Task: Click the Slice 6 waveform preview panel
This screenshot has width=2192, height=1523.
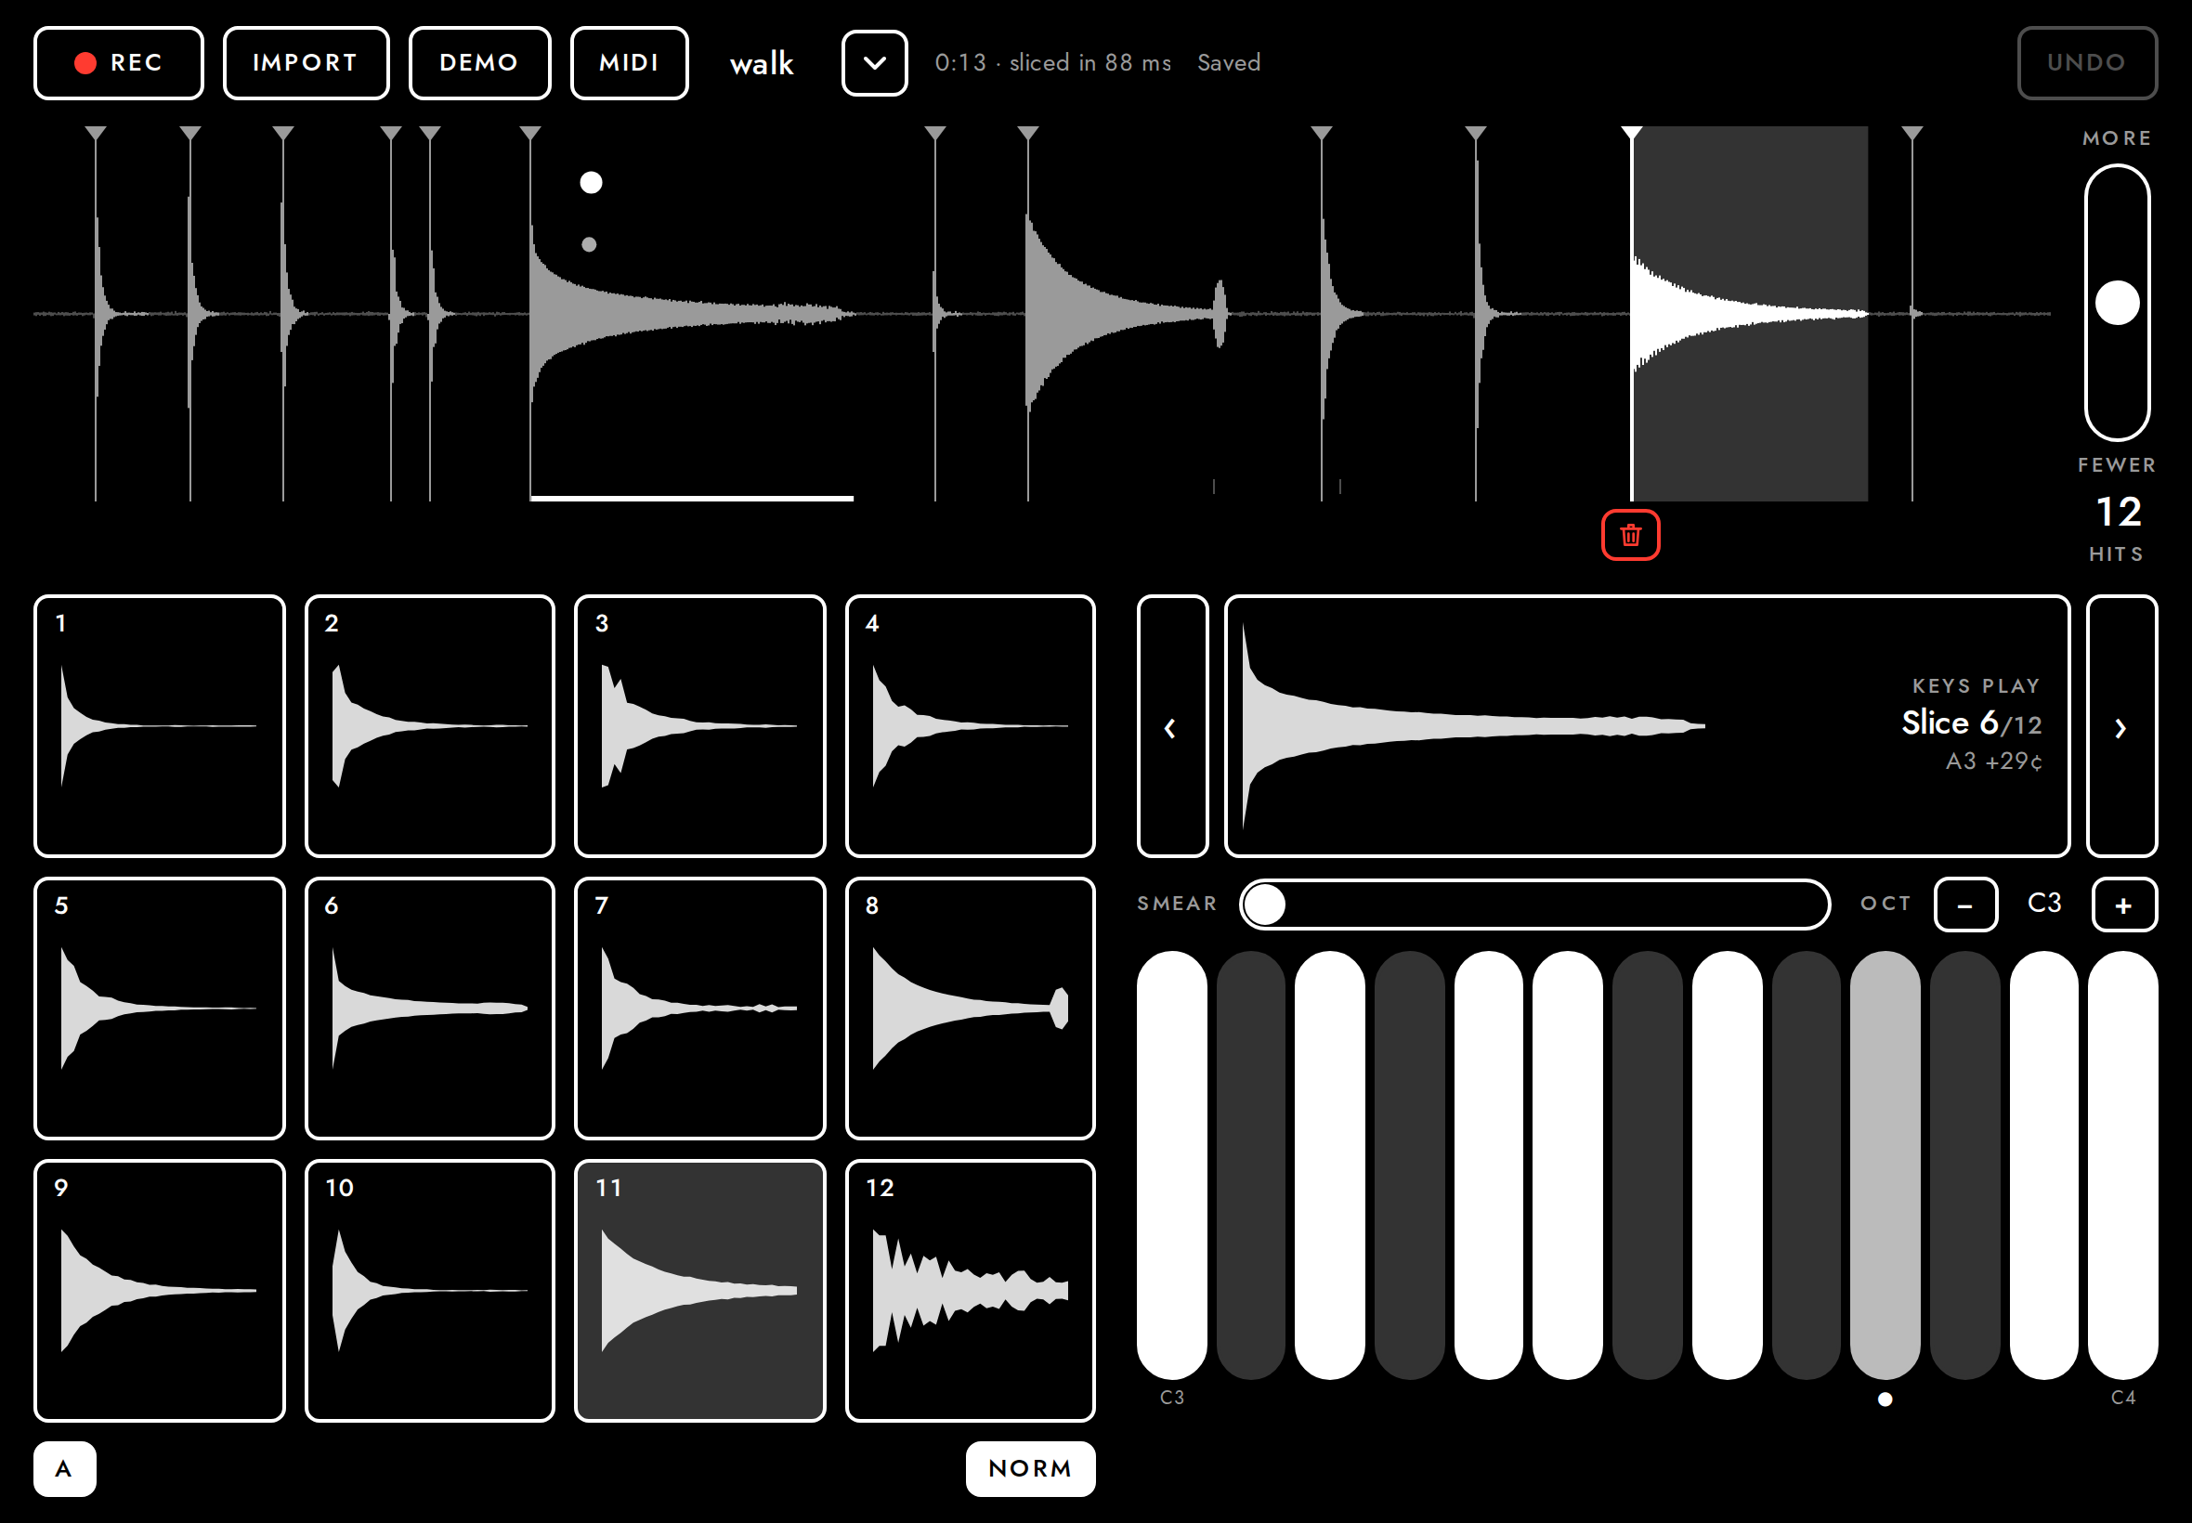Action: click(1646, 726)
